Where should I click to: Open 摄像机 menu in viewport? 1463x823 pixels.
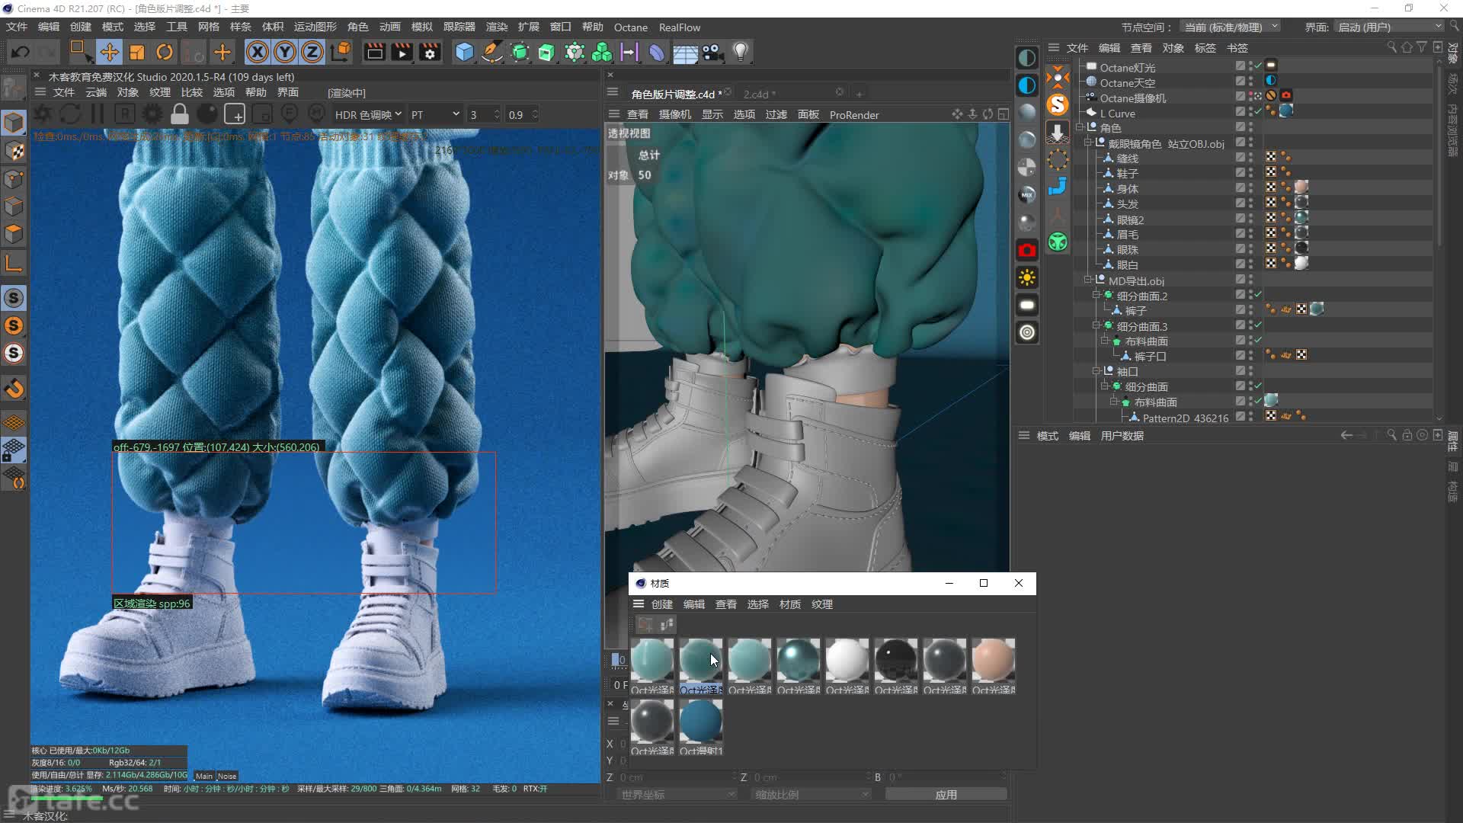pos(674,114)
